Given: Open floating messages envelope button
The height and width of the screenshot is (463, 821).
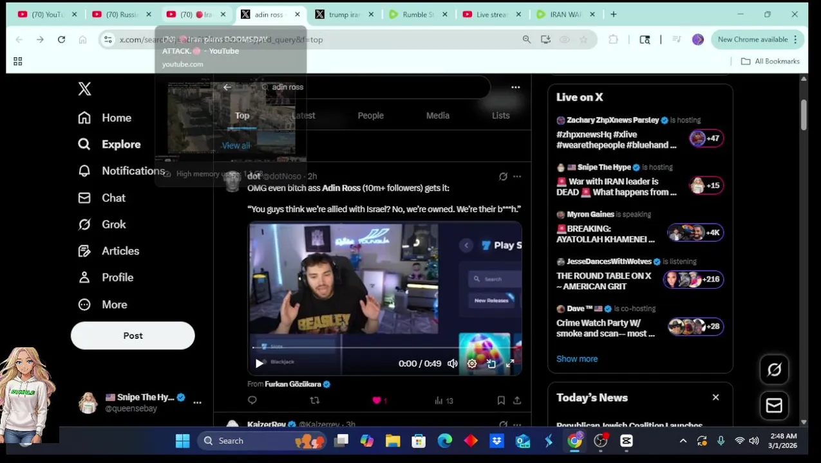Looking at the screenshot, I should tap(774, 406).
